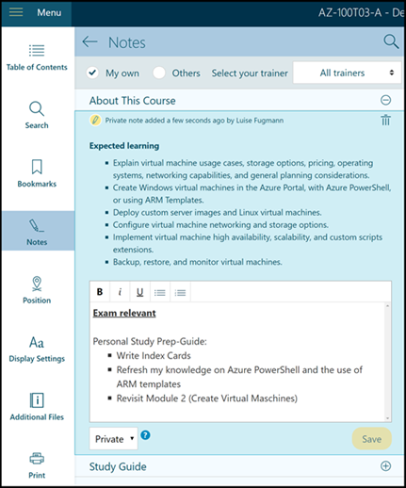This screenshot has width=406, height=488.
Task: Click 'Configure virtual machine networking' bullet
Action: point(220,225)
